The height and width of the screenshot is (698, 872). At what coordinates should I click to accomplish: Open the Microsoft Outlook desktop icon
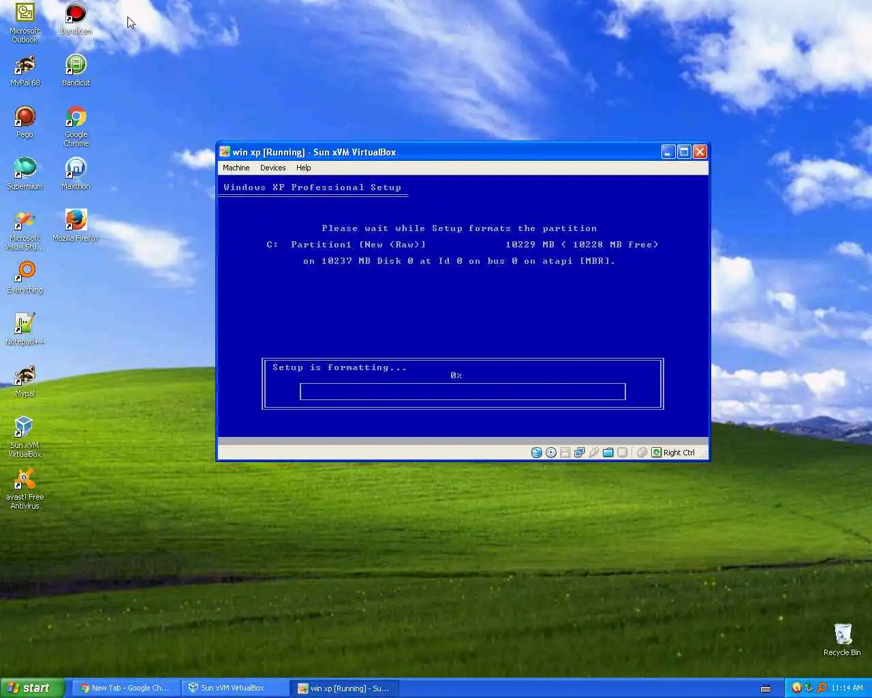[x=25, y=22]
